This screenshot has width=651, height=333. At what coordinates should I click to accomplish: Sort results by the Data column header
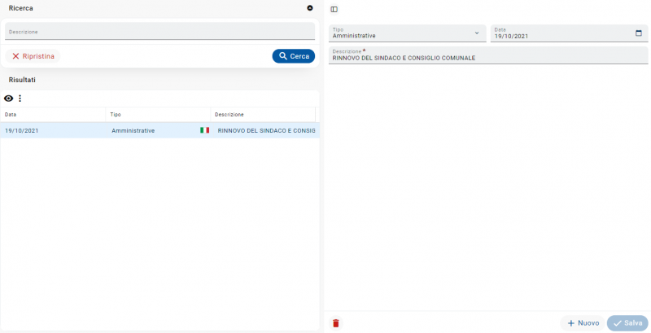[x=53, y=115]
